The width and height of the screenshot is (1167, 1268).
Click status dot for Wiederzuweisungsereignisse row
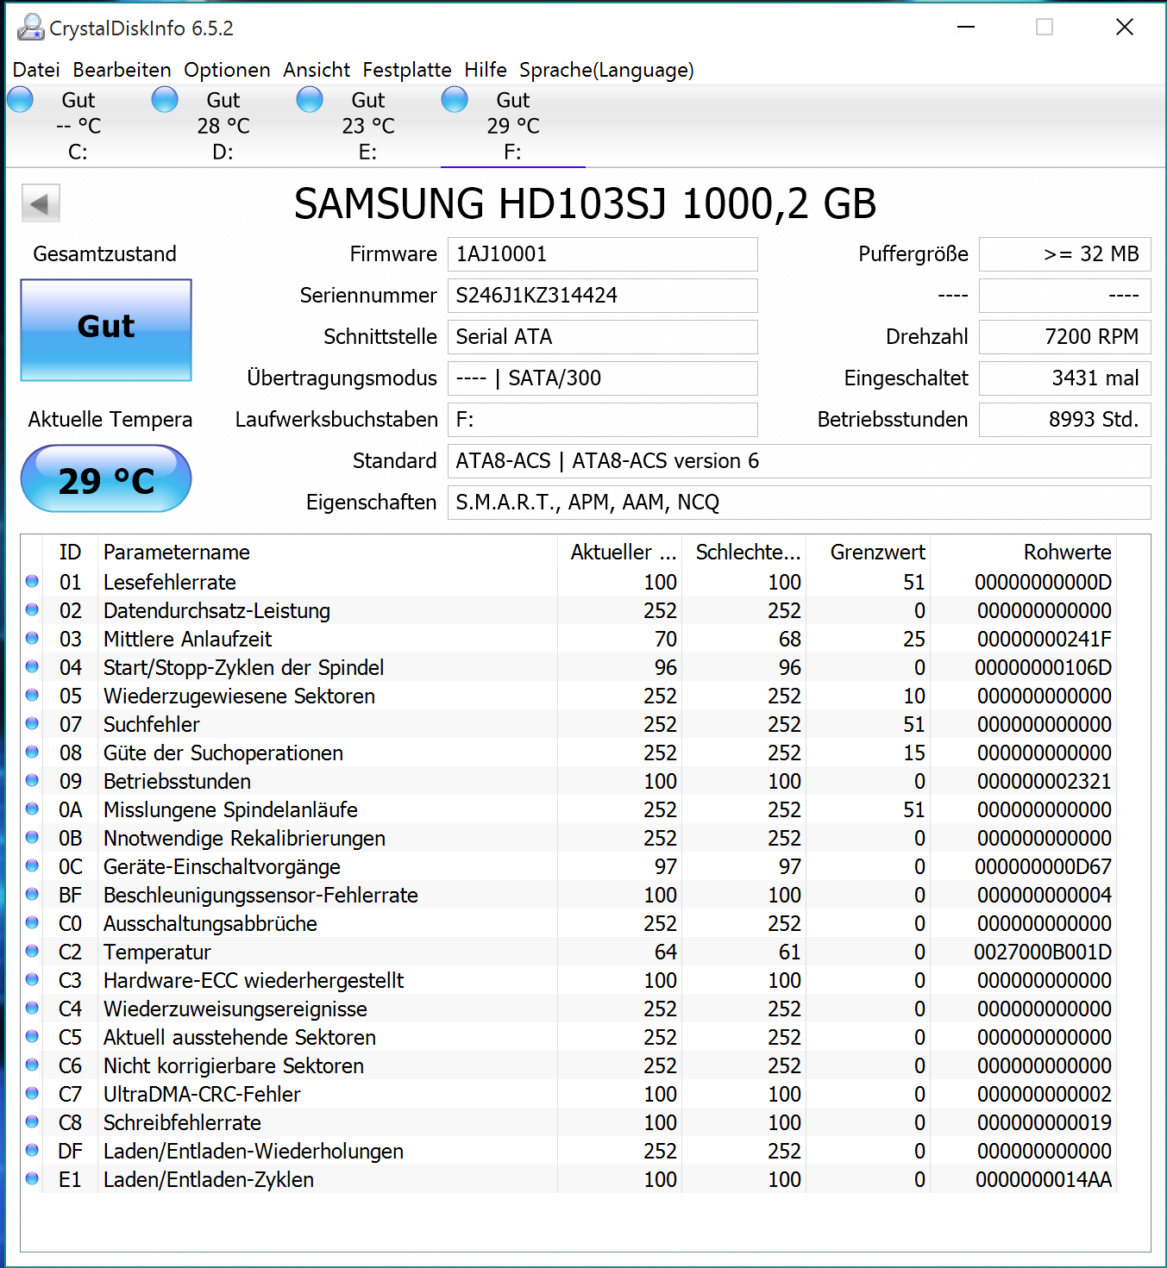[32, 1008]
